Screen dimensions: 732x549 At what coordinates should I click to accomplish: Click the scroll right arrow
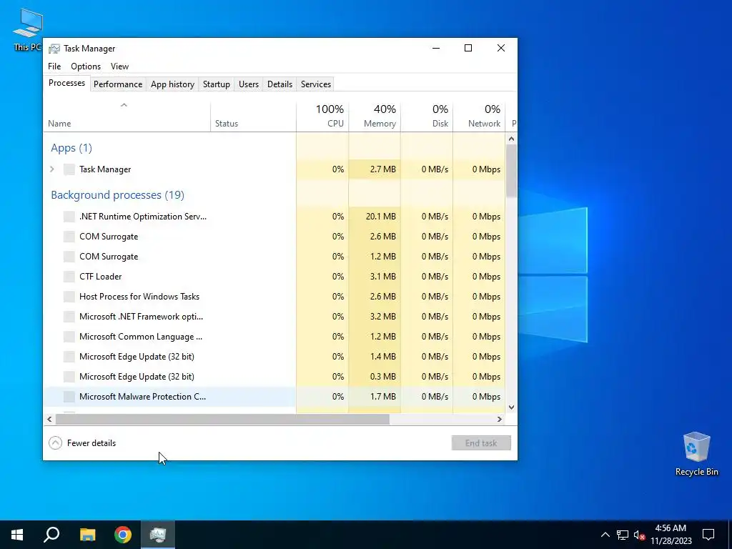(x=500, y=419)
